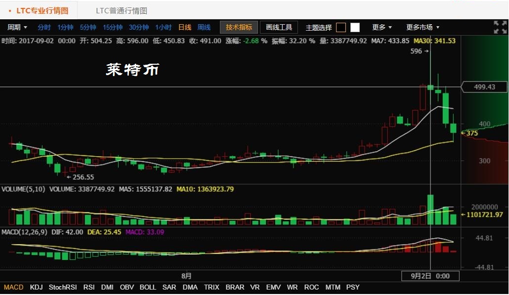
Task: Select the MTM indicator
Action: coord(333,287)
